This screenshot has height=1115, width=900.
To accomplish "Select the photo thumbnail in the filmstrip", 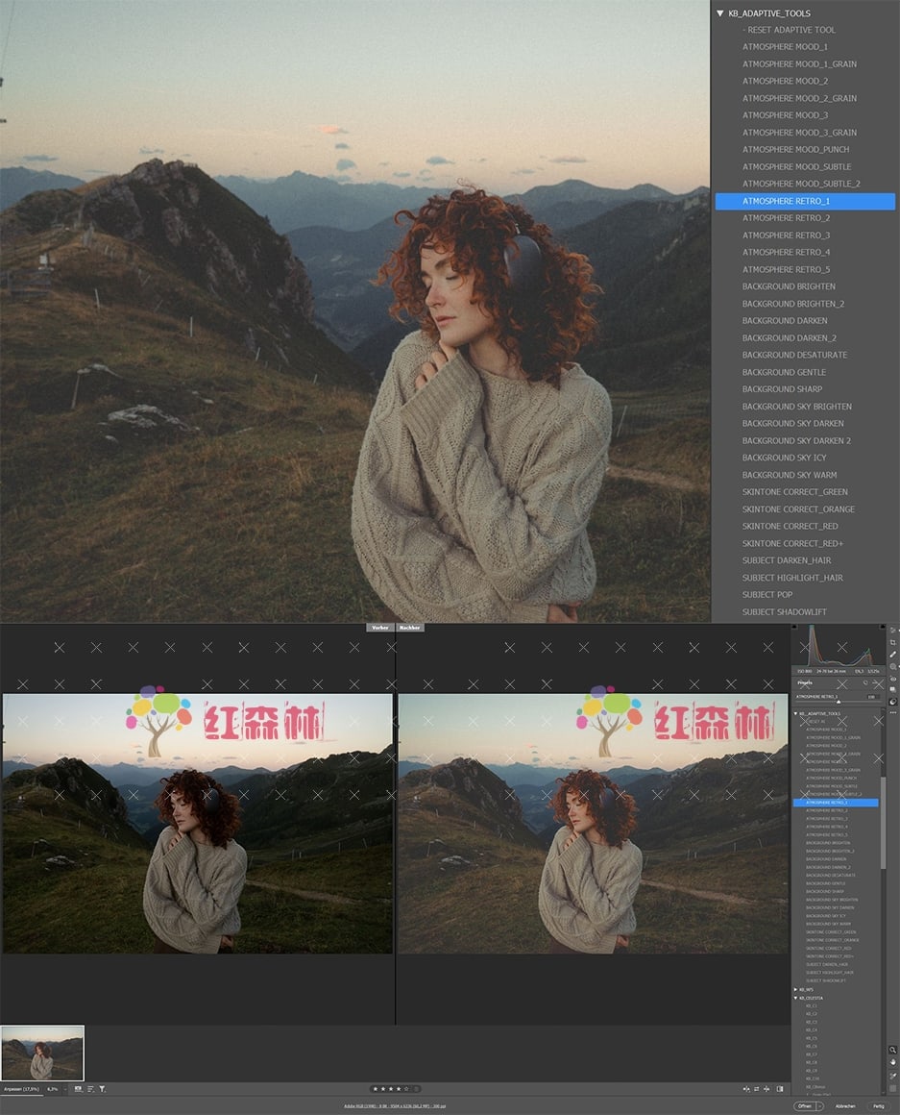I will 42,1053.
